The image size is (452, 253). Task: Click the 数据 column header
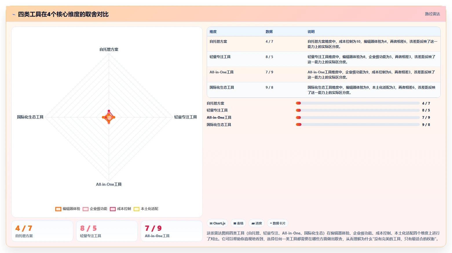[269, 32]
